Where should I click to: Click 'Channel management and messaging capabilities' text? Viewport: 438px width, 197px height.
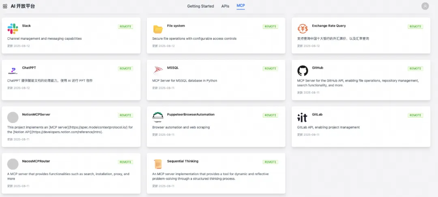(x=45, y=39)
